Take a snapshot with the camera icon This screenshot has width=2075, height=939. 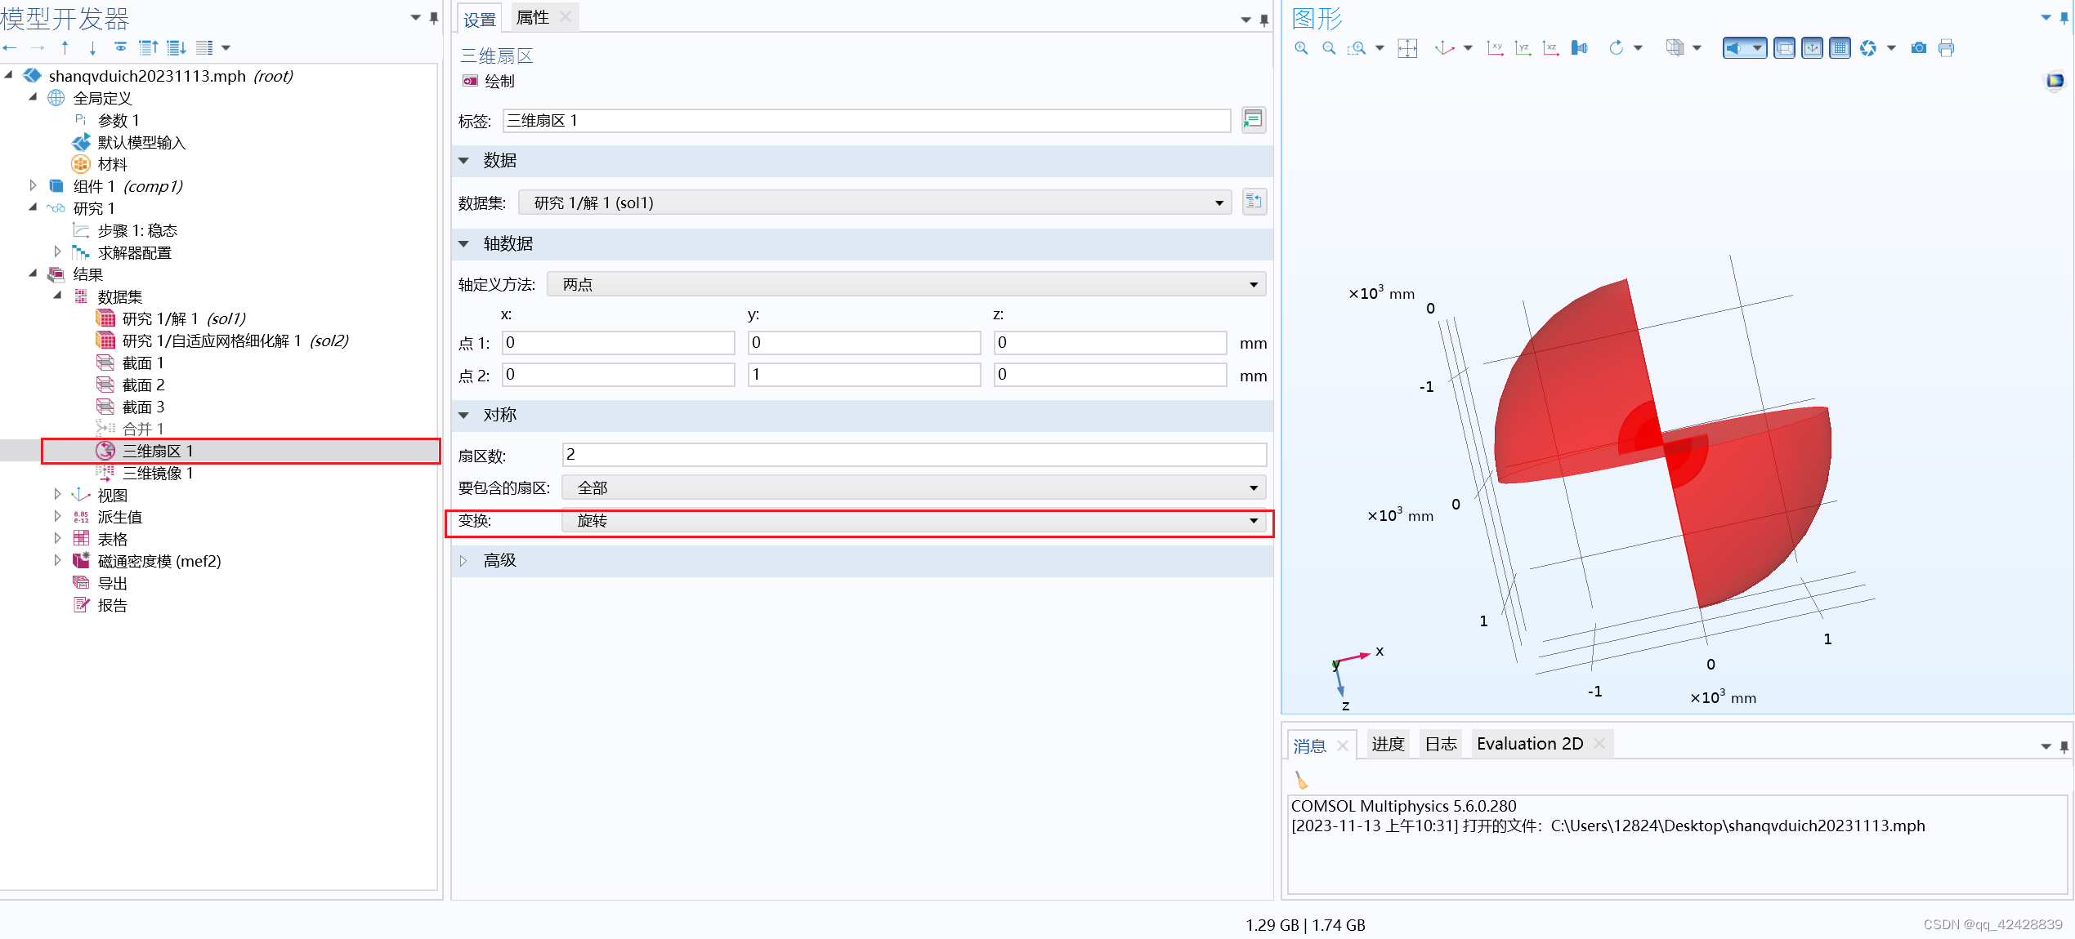[1918, 48]
